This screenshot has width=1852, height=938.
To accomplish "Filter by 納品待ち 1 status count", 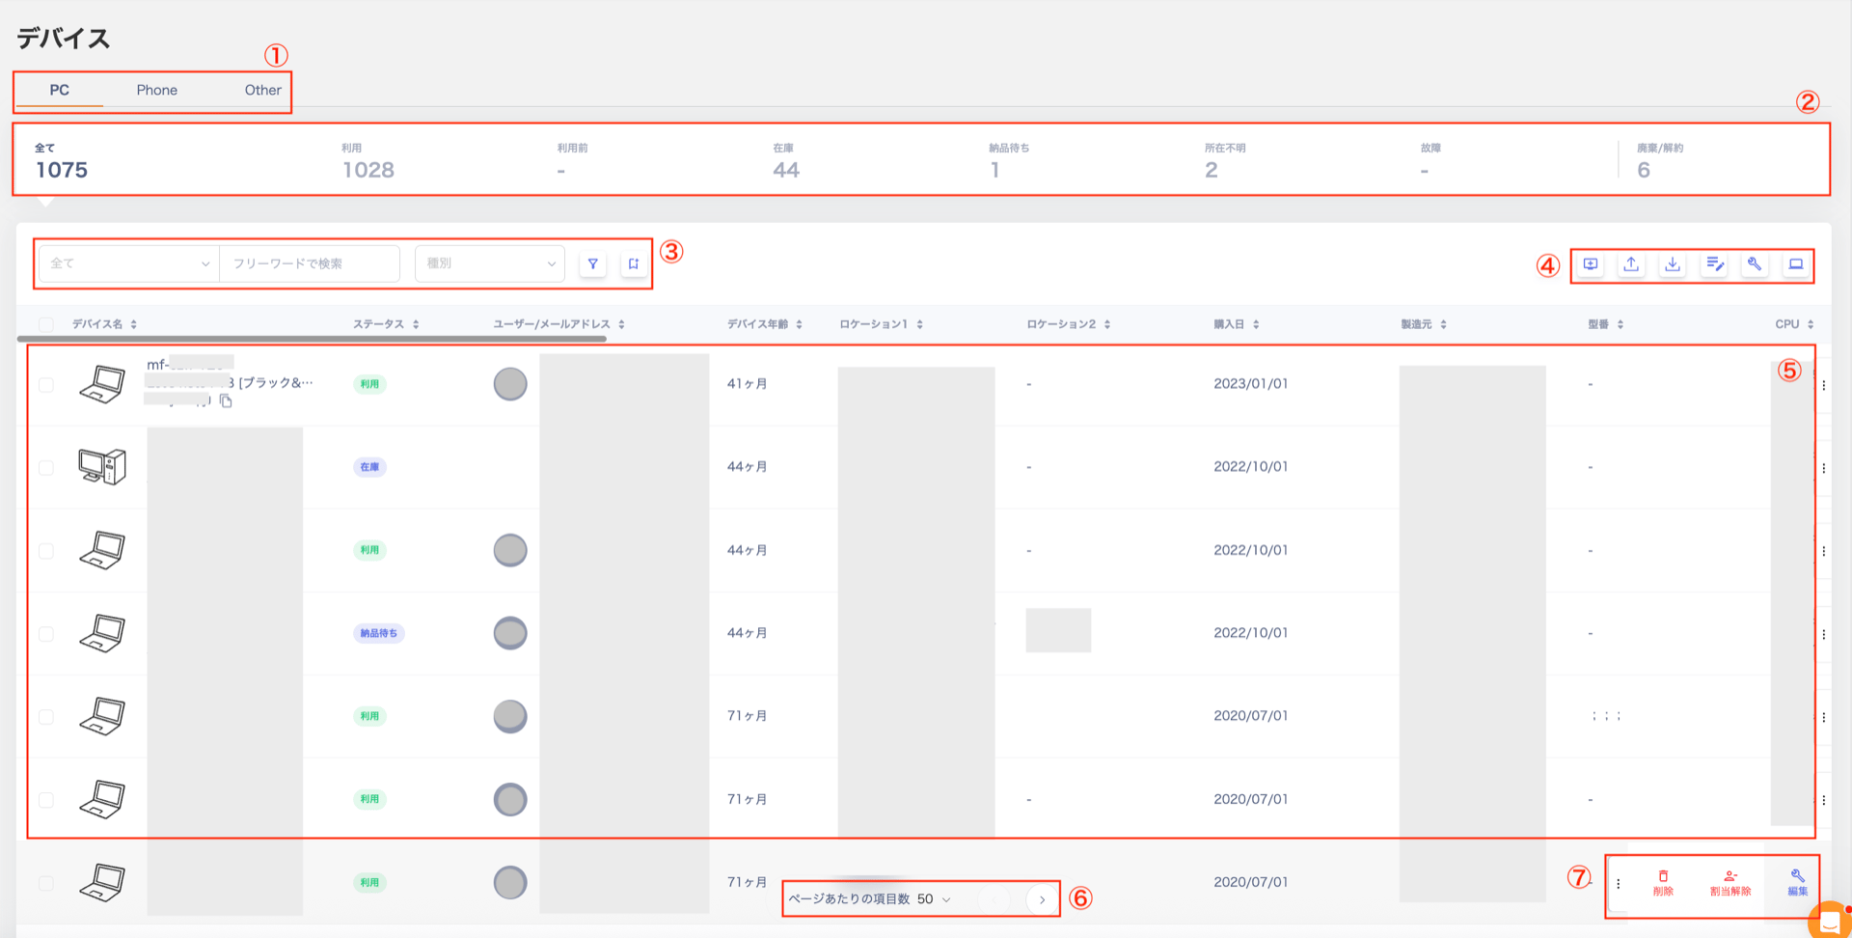I will click(x=1009, y=161).
